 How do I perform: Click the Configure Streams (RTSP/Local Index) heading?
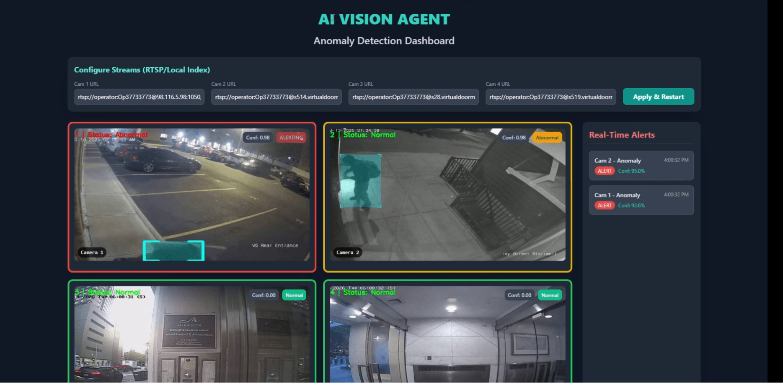142,70
